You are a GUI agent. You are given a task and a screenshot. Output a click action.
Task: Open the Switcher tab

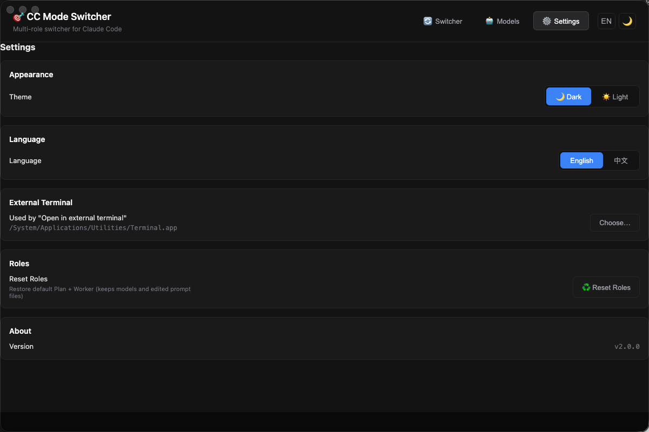point(443,21)
